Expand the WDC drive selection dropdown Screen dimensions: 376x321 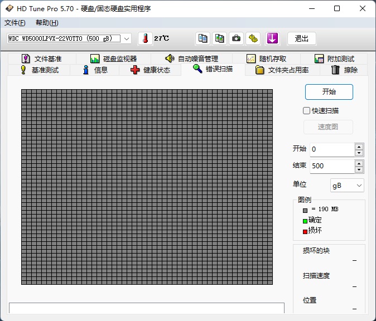(127, 38)
